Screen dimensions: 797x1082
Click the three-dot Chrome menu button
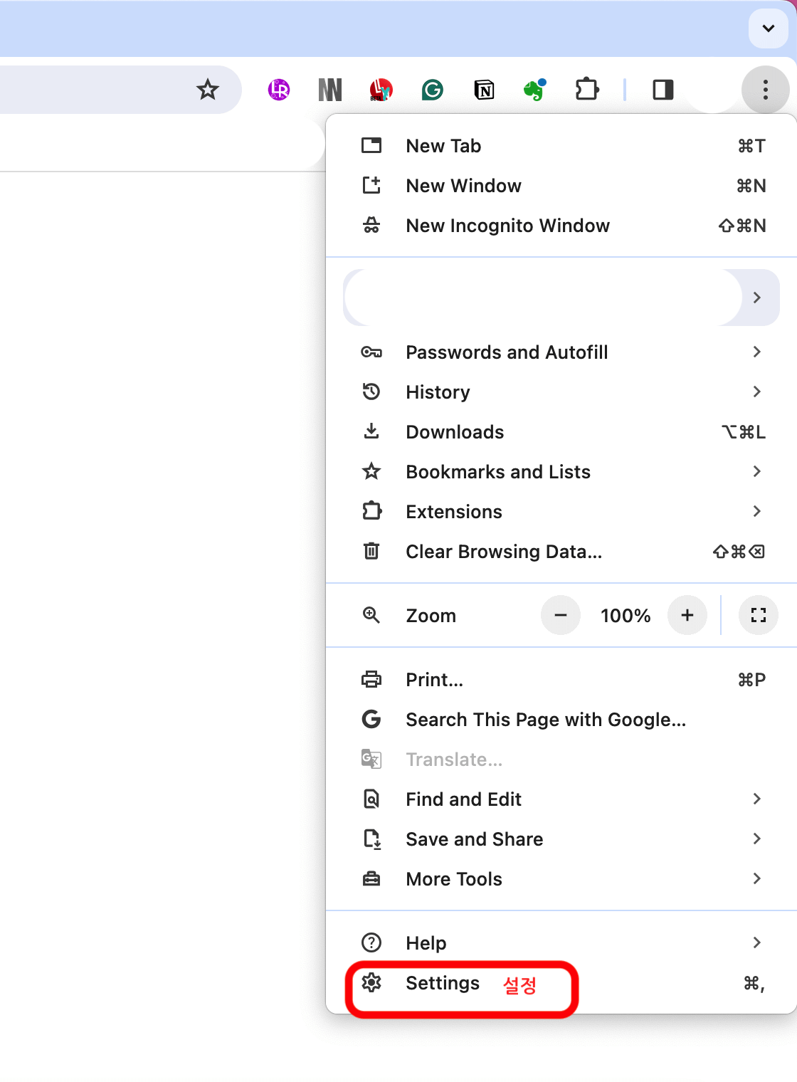pyautogui.click(x=765, y=90)
